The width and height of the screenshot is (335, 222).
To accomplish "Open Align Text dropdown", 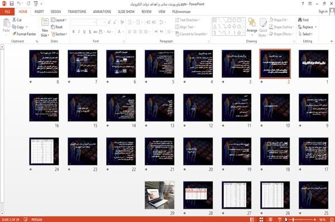I will pos(185,27).
